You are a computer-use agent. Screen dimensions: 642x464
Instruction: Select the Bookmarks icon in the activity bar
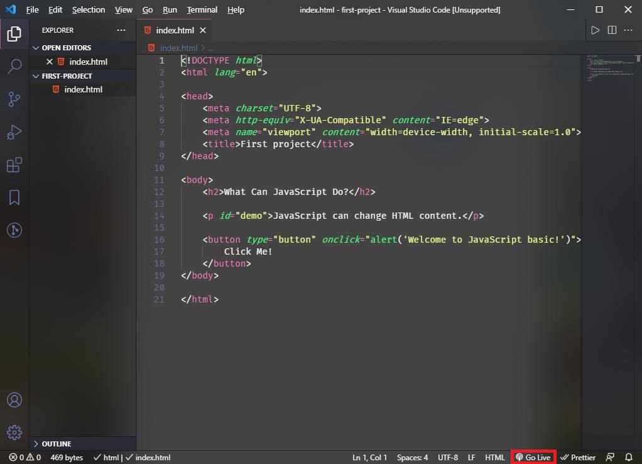click(x=14, y=197)
